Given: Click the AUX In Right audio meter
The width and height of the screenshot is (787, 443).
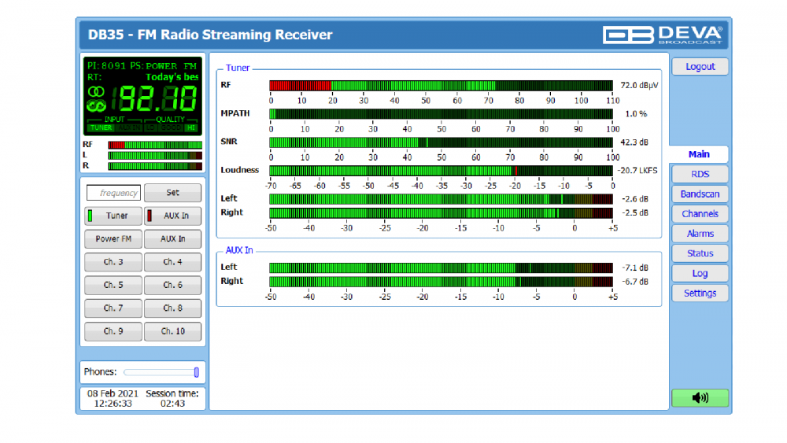Looking at the screenshot, I should point(441,282).
